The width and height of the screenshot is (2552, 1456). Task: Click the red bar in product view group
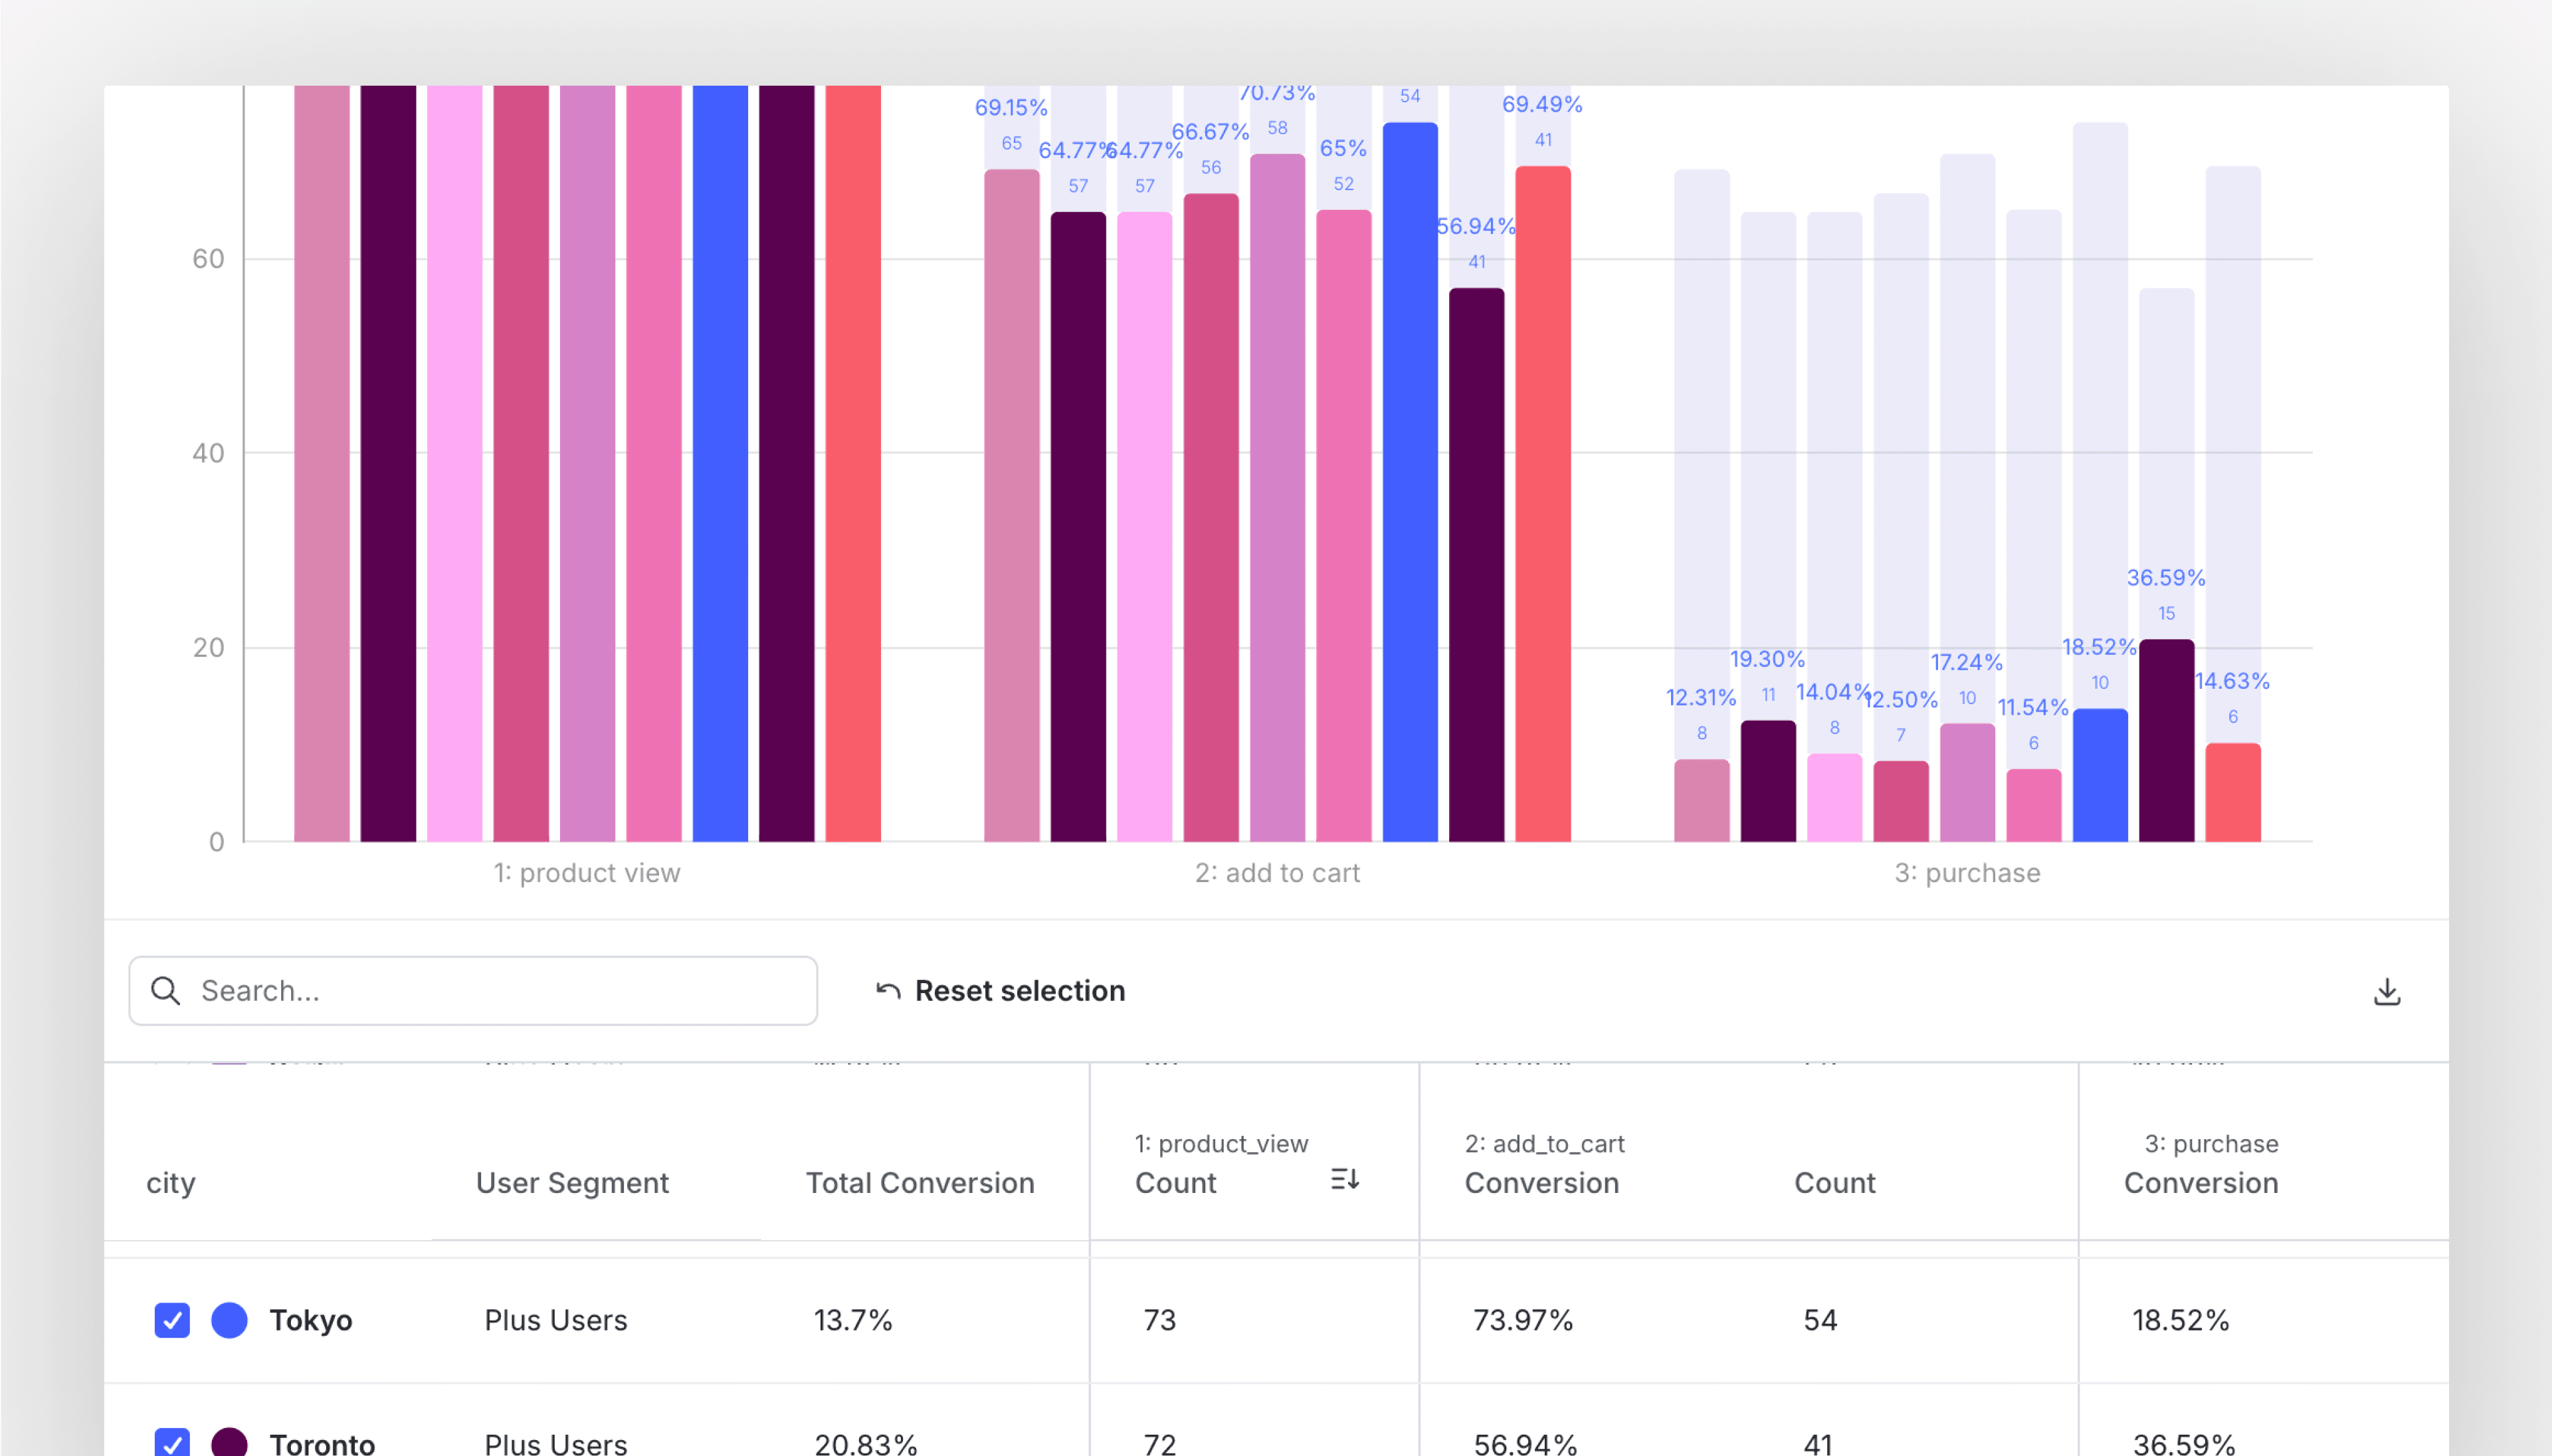(853, 460)
